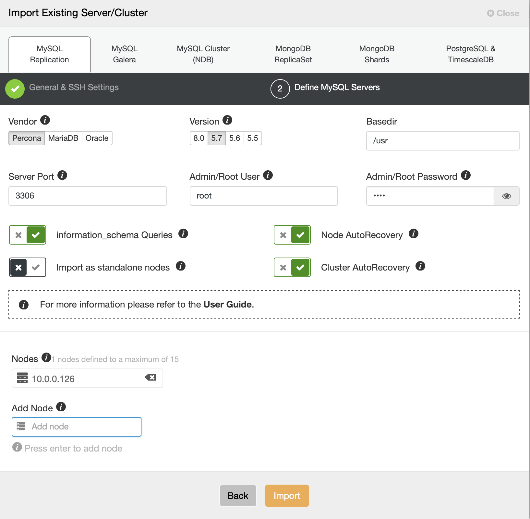Close the import dialog
Image resolution: width=530 pixels, height=519 pixels.
[503, 13]
